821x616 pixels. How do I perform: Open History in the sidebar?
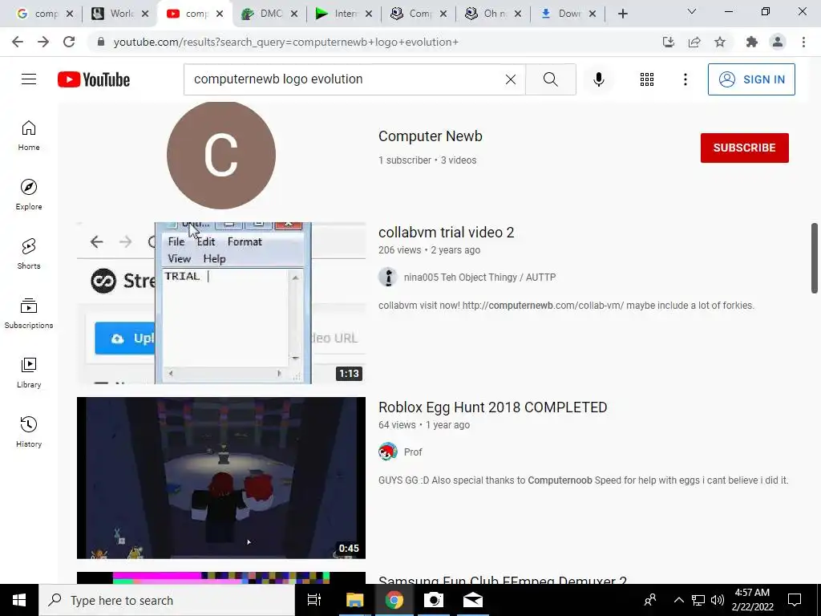(29, 432)
